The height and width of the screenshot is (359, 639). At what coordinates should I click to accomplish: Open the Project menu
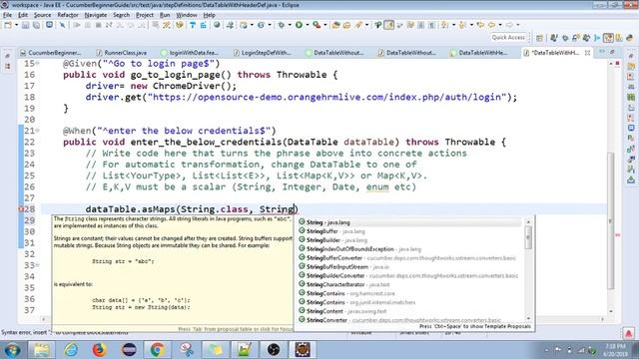(x=145, y=15)
